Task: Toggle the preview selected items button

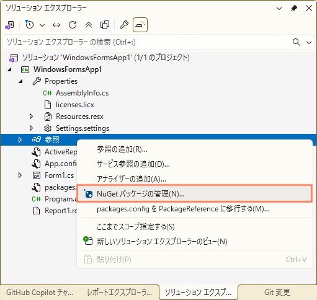Action: pos(140,25)
